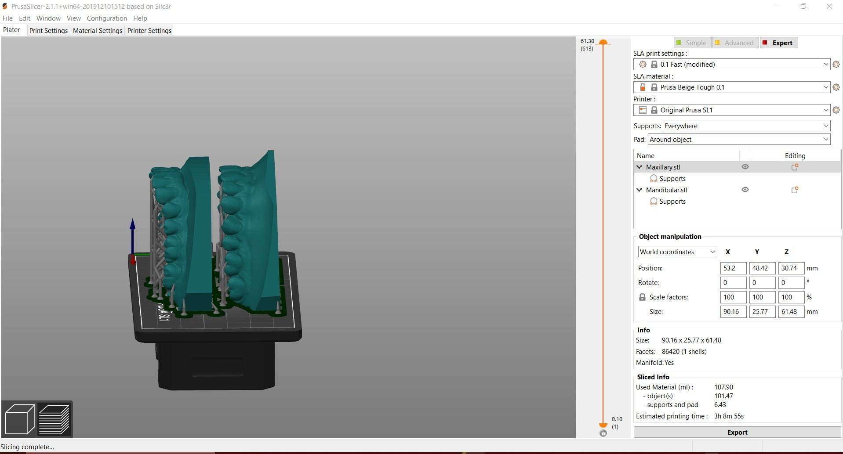
Task: Open SLA print settings gear icon
Action: click(836, 65)
